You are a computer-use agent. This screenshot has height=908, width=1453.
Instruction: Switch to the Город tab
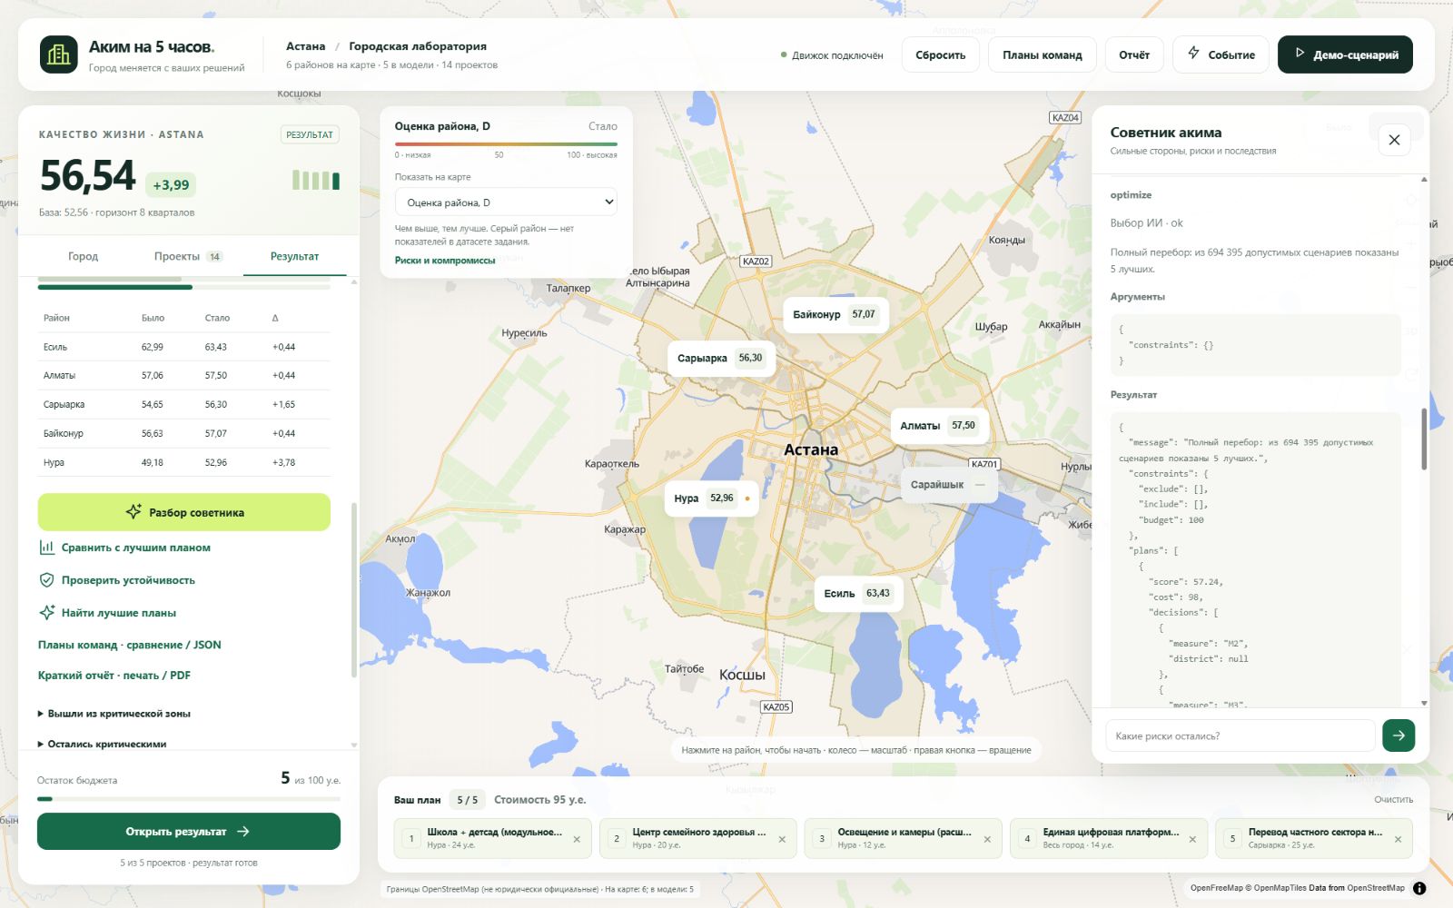(83, 256)
